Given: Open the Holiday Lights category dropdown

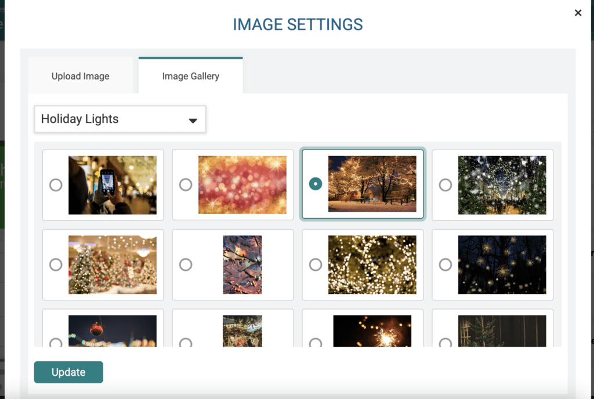Looking at the screenshot, I should 120,119.
